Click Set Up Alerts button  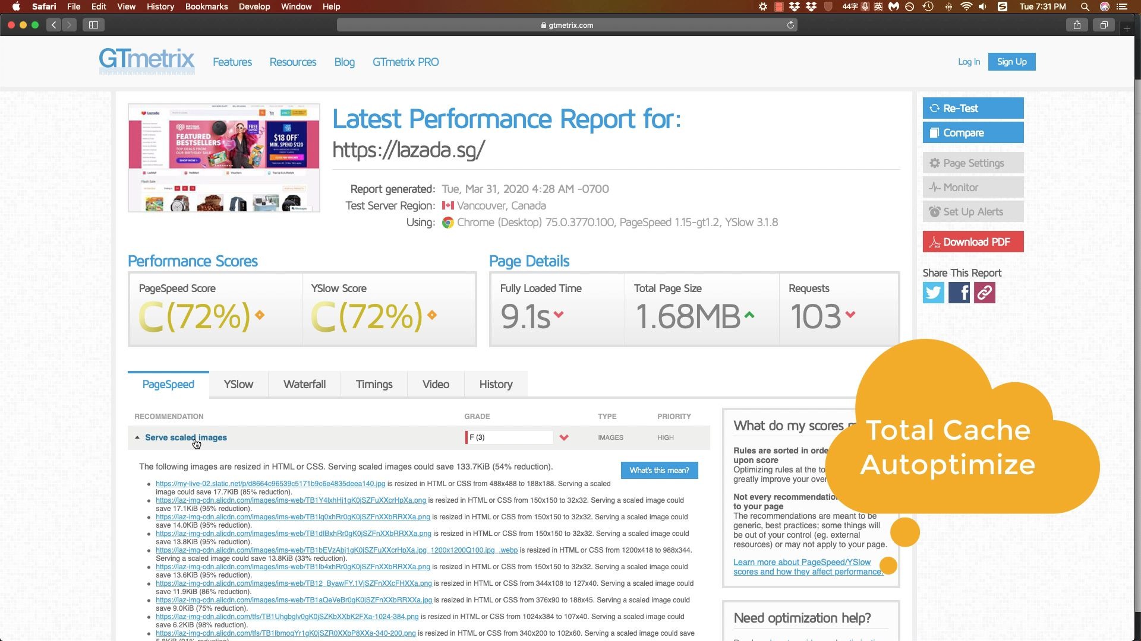973,211
